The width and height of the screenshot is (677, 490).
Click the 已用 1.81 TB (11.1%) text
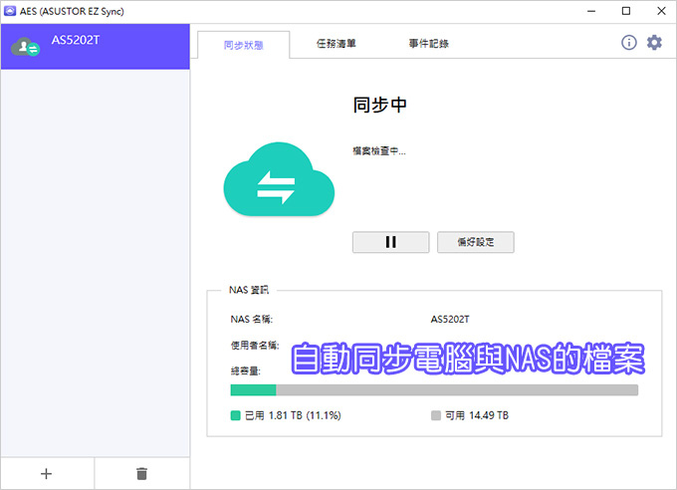point(293,415)
